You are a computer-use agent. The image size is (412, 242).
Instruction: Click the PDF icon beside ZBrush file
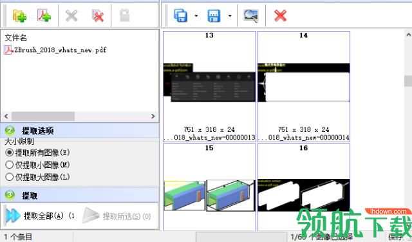[x=8, y=50]
